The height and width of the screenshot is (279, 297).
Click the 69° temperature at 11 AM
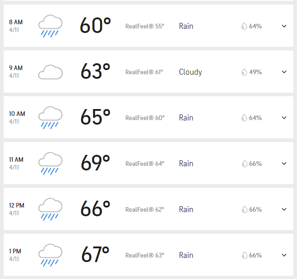pos(95,164)
